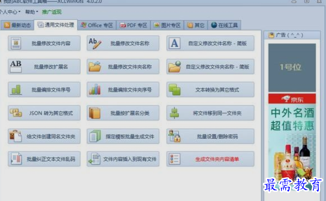
Task: Switch to the 其它 tab
Action: 195,25
